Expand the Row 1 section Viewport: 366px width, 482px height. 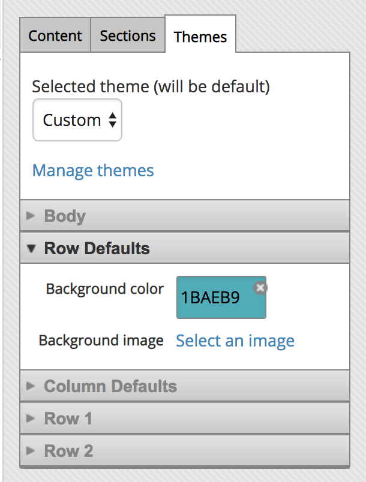coord(68,418)
